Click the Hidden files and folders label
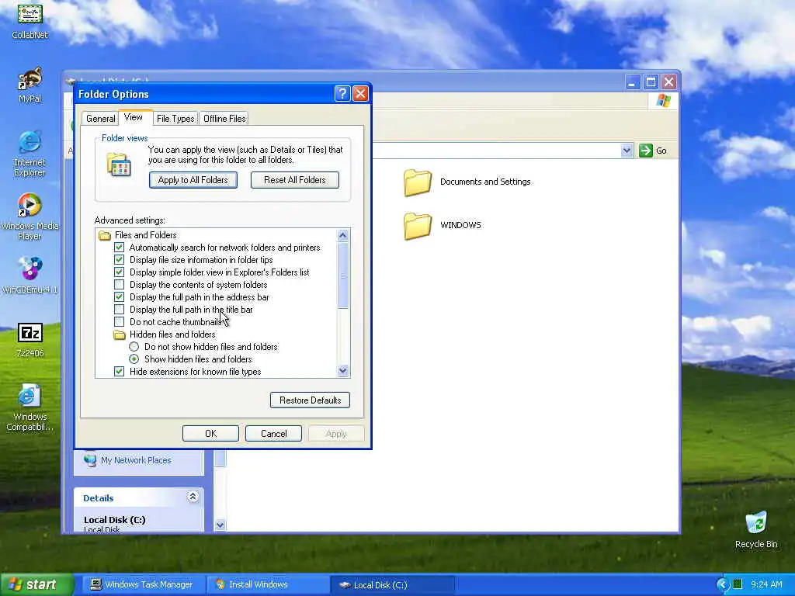The image size is (795, 596). click(x=172, y=334)
